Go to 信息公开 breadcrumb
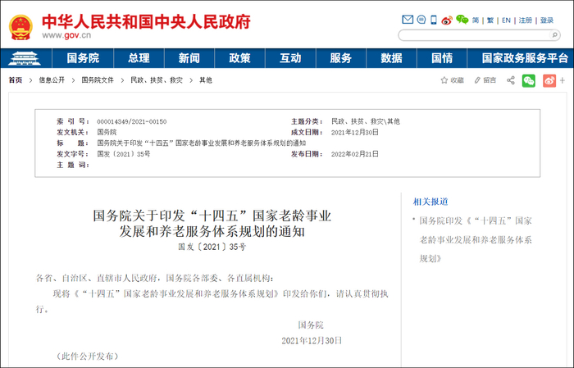The image size is (574, 368). tap(52, 80)
